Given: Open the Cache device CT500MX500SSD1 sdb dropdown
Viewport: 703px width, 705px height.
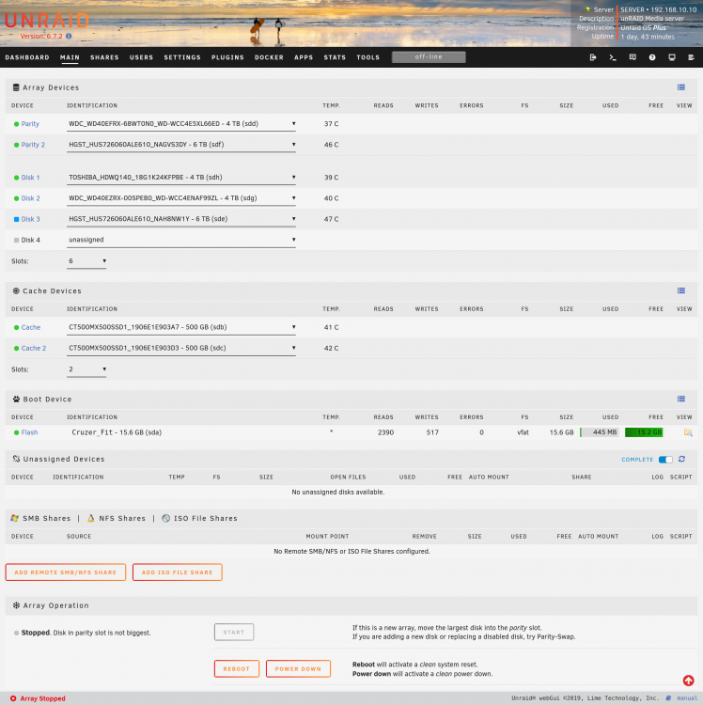Looking at the screenshot, I should (x=181, y=327).
